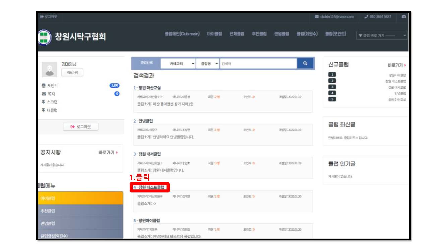Click the number 3 badge in 신규클럽
Image resolution: width=447 pixels, height=251 pixels.
[x=332, y=87]
